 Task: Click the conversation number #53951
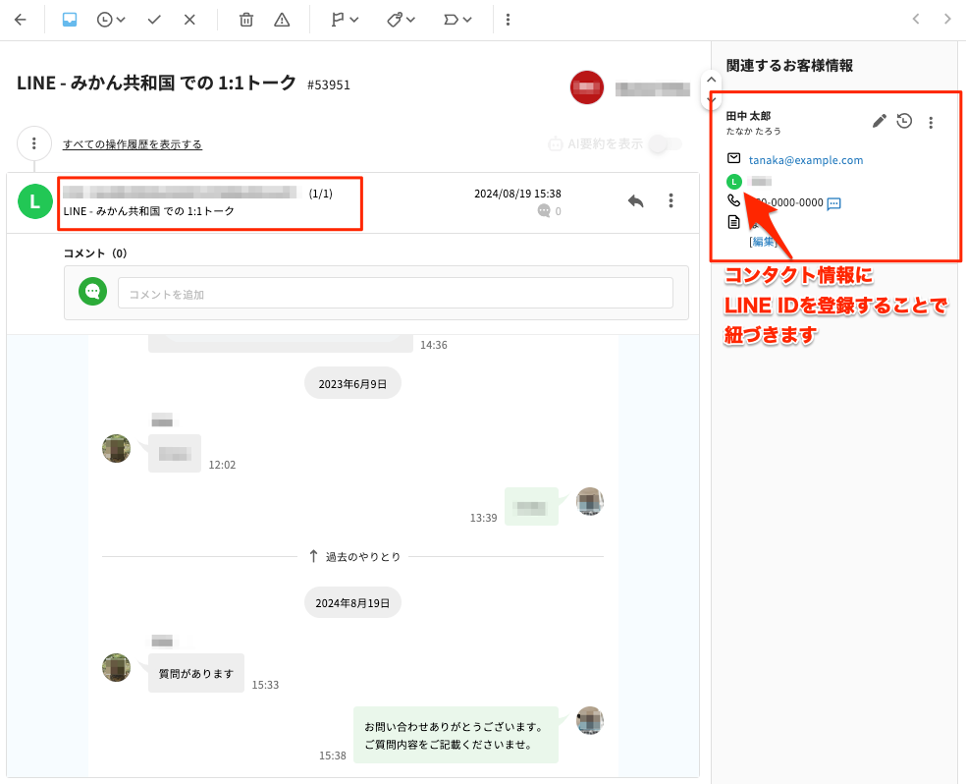coord(328,85)
